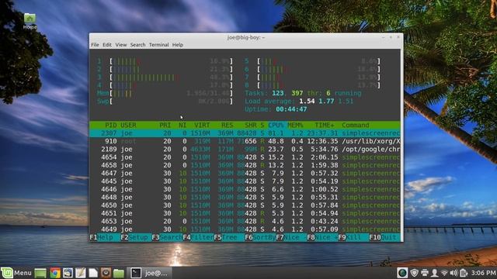
Task: Click F6 SortBy in htop footer
Action: [260, 237]
